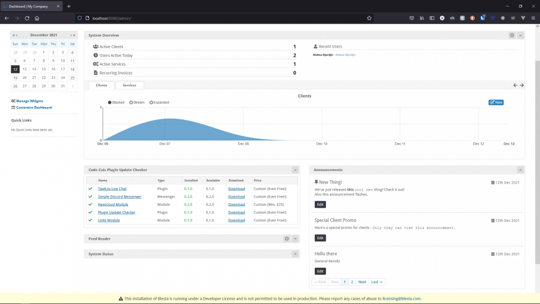Screen dimensions: 540x304
Task: Download Nextcloud Module update
Action: (x=237, y=205)
